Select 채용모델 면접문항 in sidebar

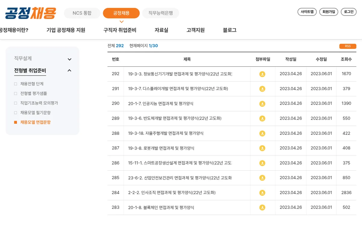point(35,122)
